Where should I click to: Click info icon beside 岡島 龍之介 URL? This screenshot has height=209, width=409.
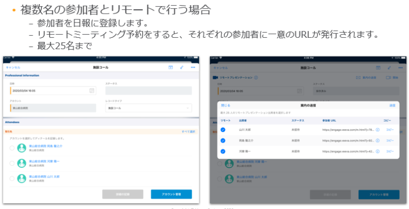[378, 141]
